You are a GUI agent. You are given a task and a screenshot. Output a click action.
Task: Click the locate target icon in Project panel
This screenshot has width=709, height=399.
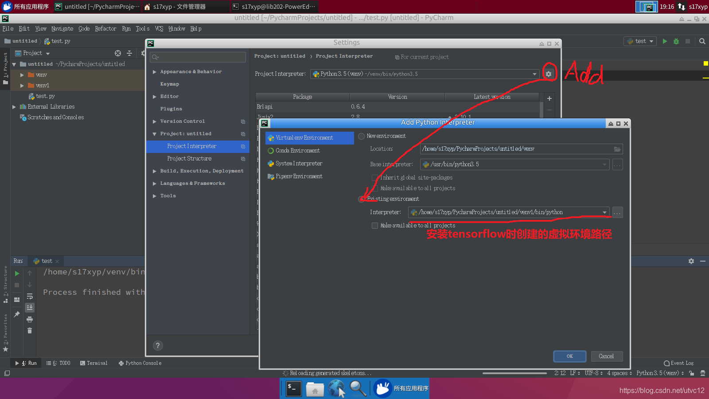[118, 53]
